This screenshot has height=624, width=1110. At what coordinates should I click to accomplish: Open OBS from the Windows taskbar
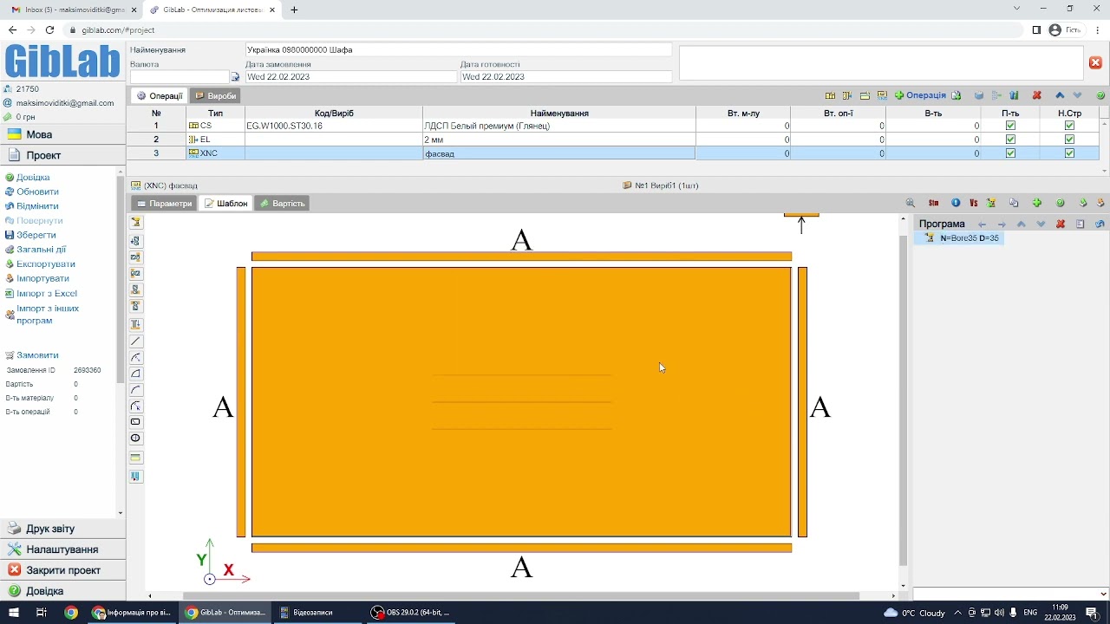410,613
